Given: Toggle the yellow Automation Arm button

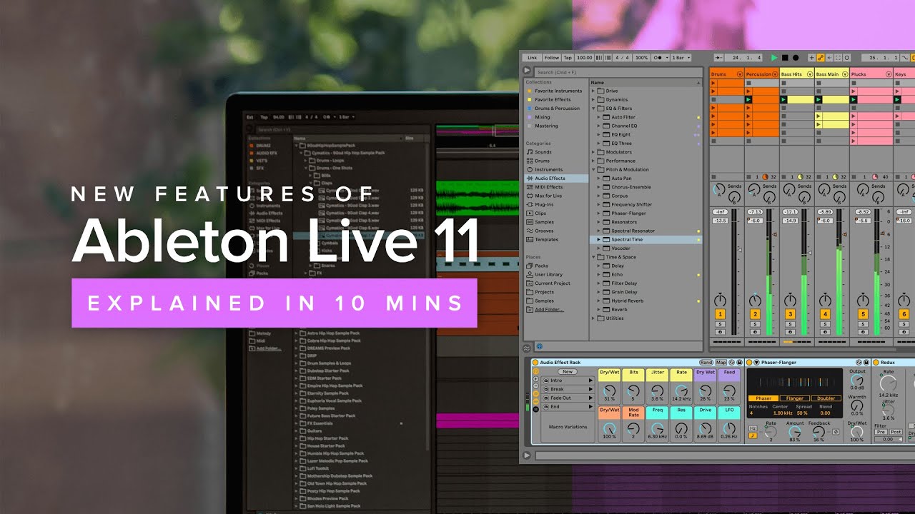Looking at the screenshot, I should [x=821, y=57].
